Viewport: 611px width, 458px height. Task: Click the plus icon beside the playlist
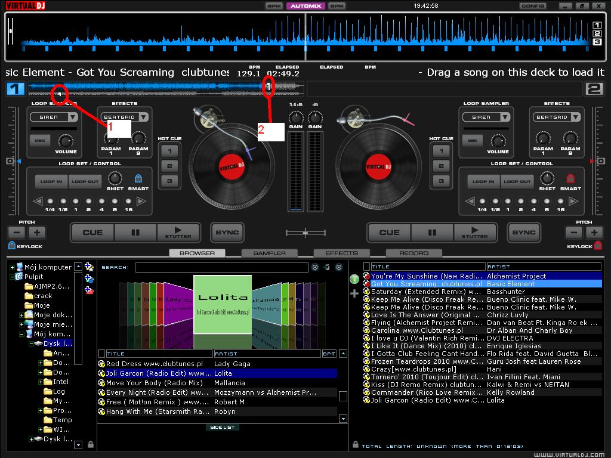coord(354,293)
